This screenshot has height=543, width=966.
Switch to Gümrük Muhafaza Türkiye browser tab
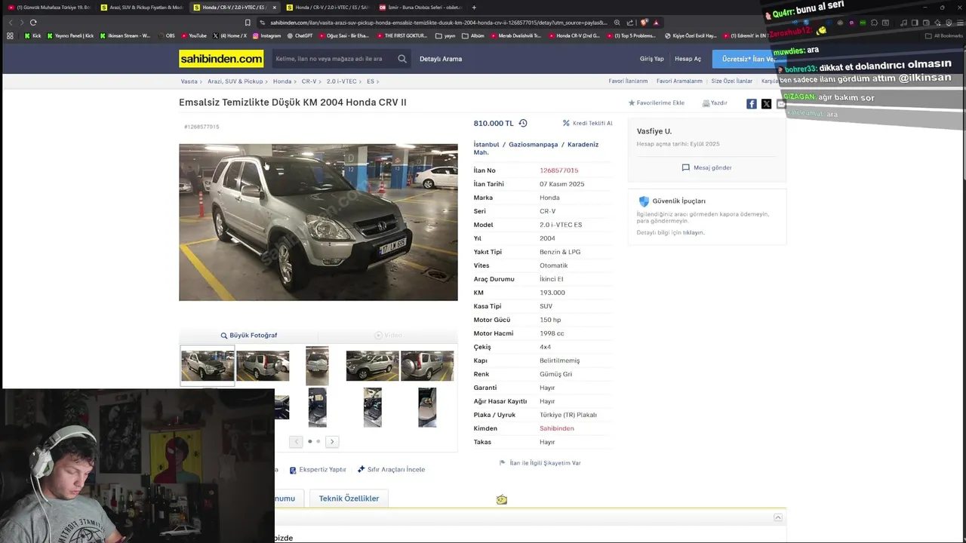click(x=48, y=8)
